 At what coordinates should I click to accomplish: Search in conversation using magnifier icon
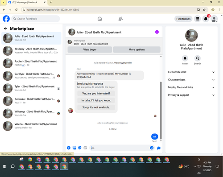pyautogui.click(x=198, y=58)
